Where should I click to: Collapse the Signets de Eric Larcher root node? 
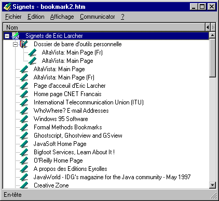tap(7, 36)
